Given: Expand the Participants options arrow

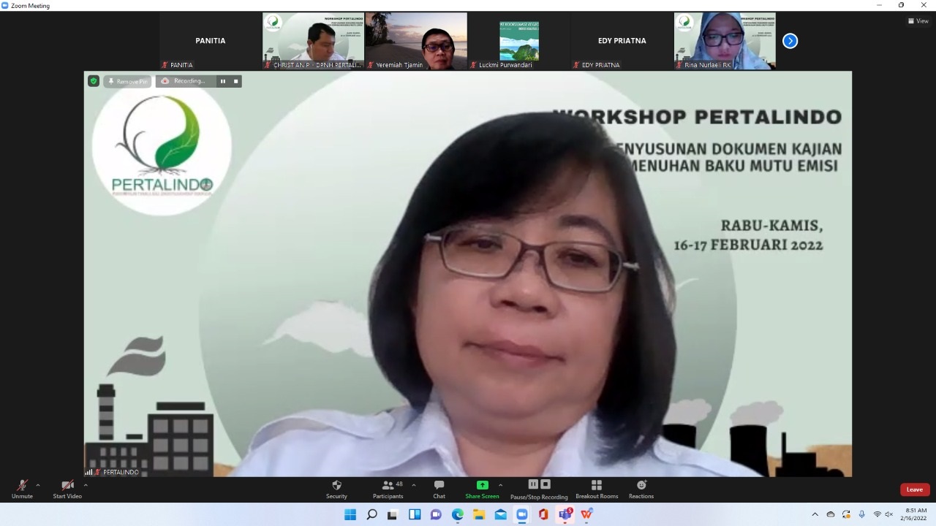Looking at the screenshot, I should point(414,485).
